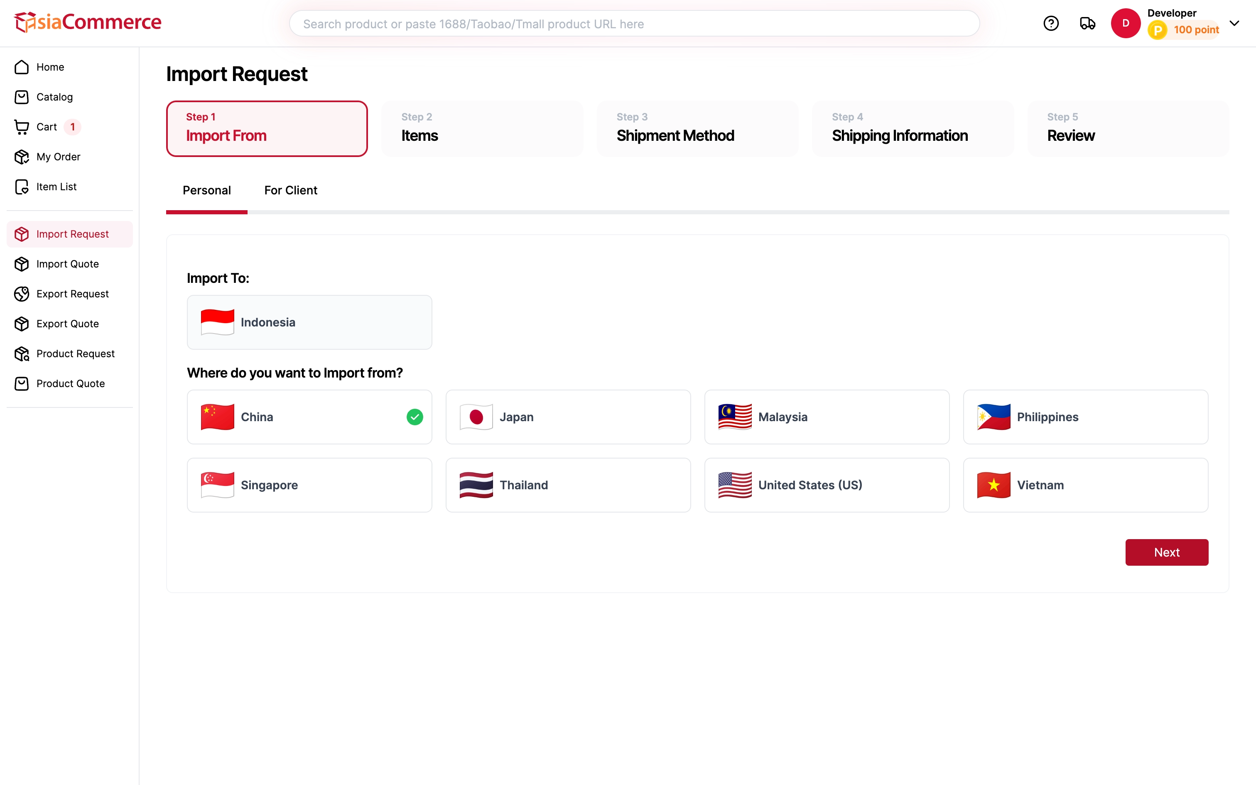Open Export Quote link in sidebar
Screen dimensions: 1256x785
pyautogui.click(x=69, y=324)
